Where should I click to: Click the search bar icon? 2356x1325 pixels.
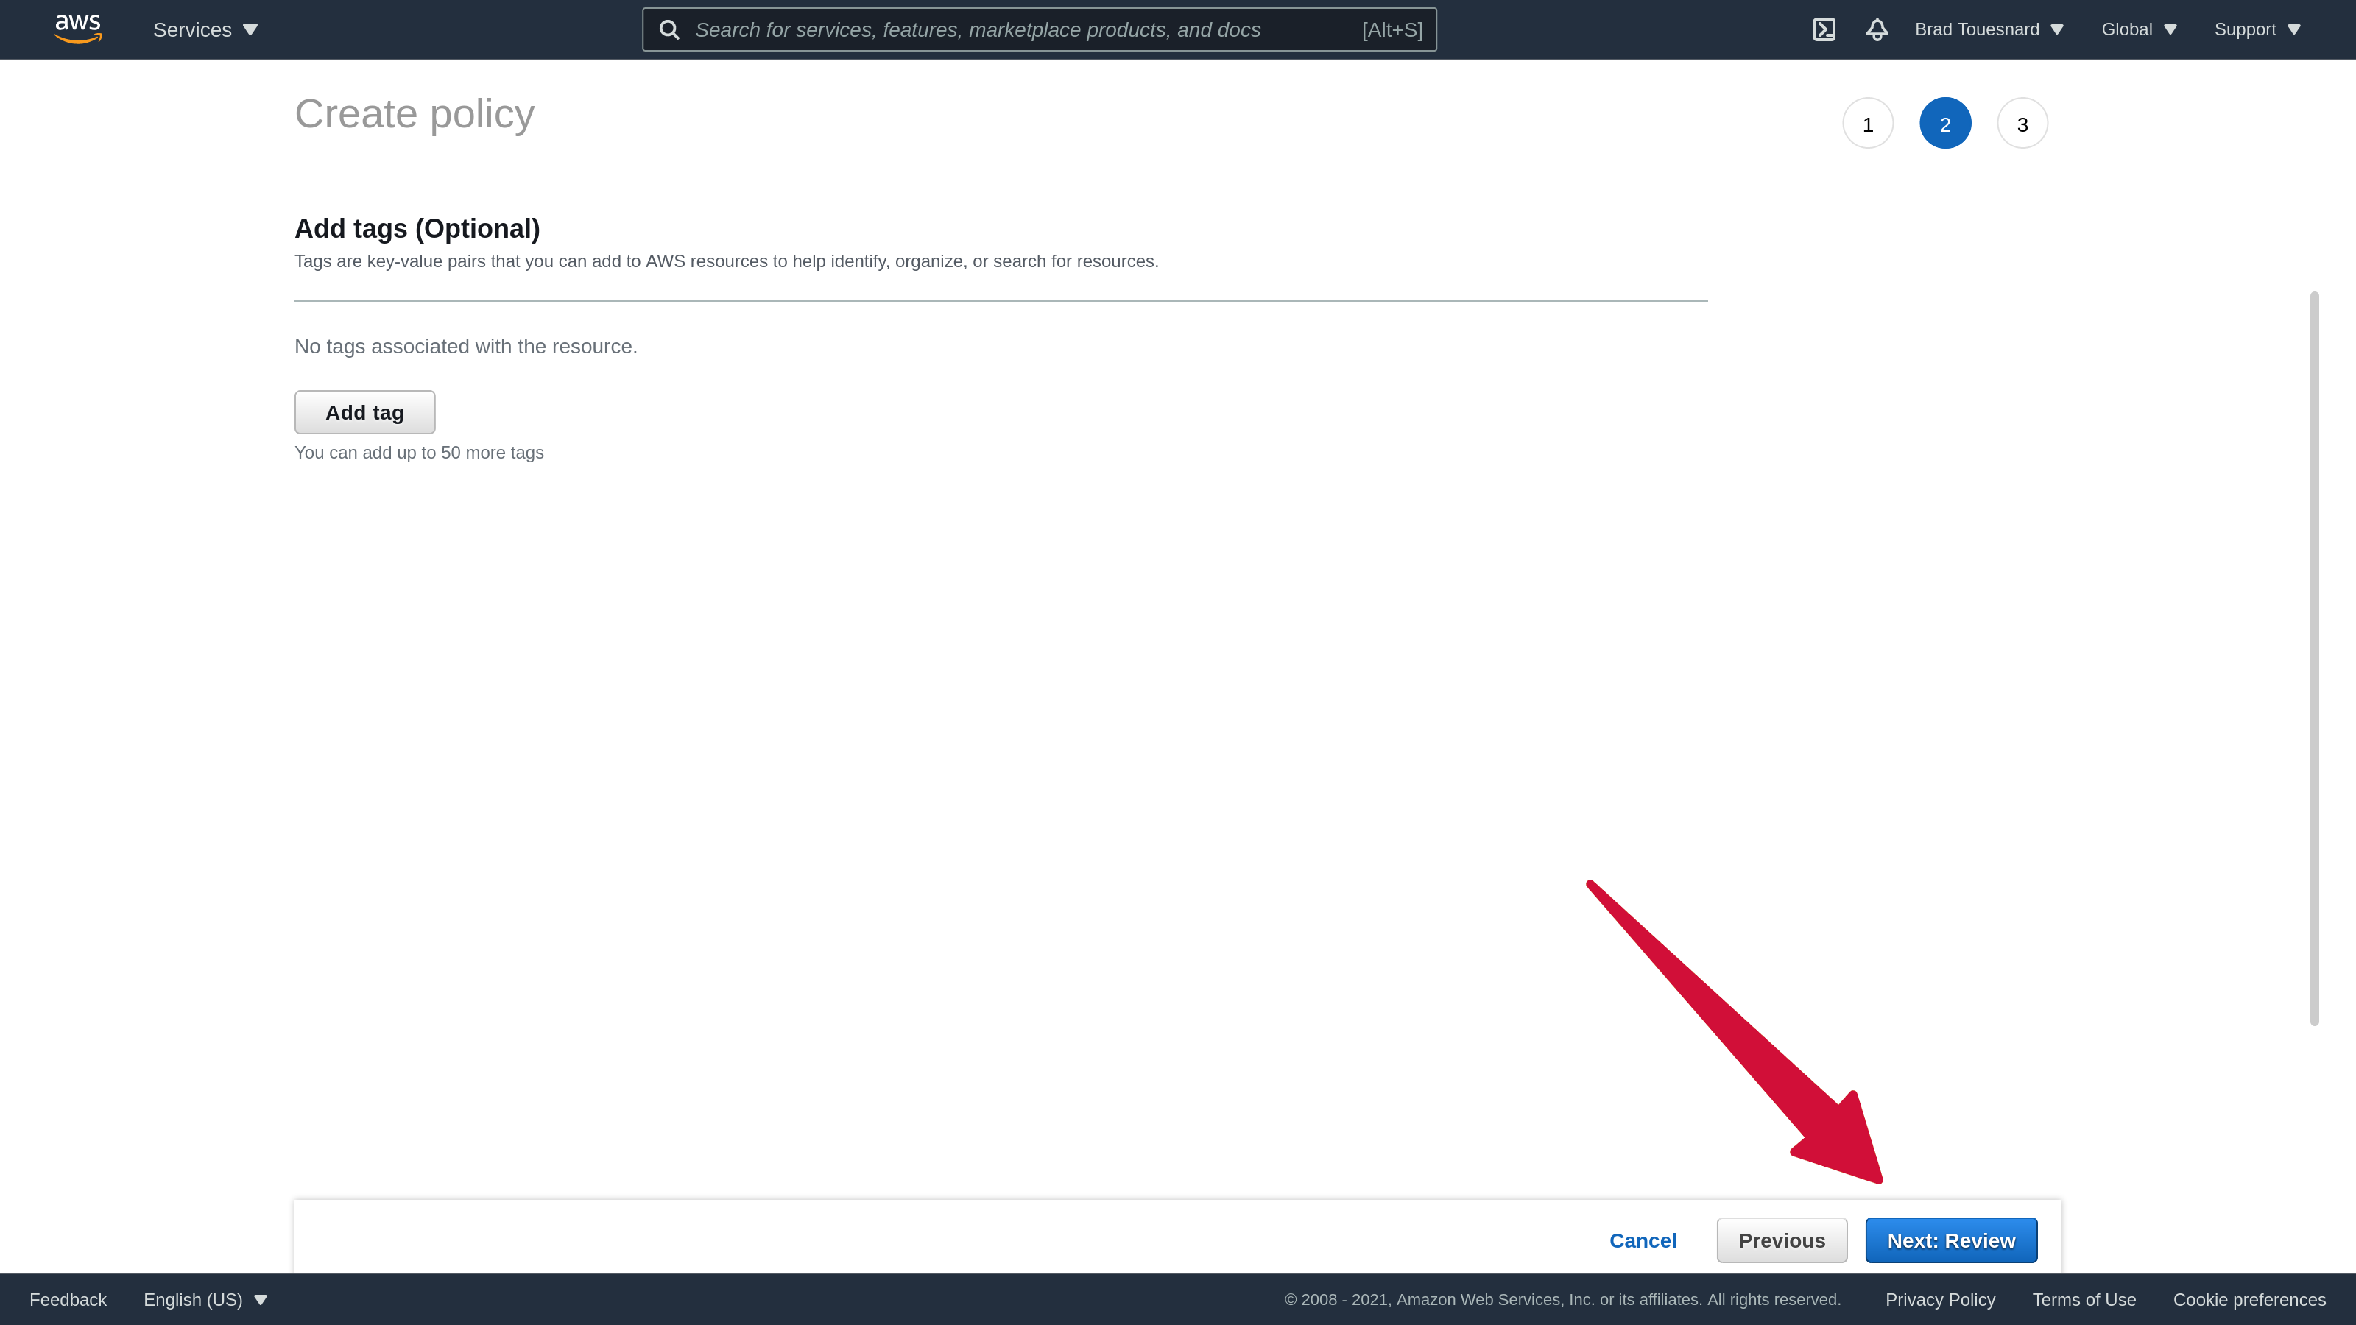click(x=669, y=29)
